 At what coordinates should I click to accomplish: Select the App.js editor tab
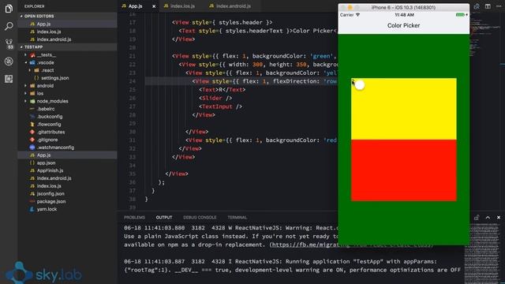click(135, 6)
